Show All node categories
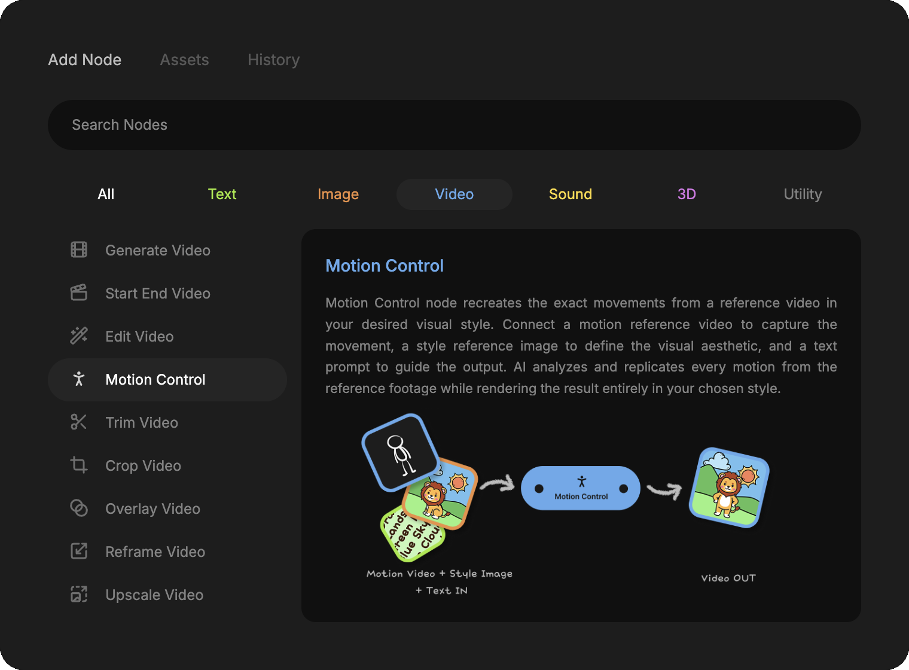 tap(106, 194)
